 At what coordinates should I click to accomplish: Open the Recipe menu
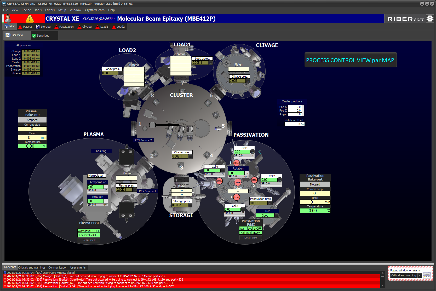click(x=26, y=10)
